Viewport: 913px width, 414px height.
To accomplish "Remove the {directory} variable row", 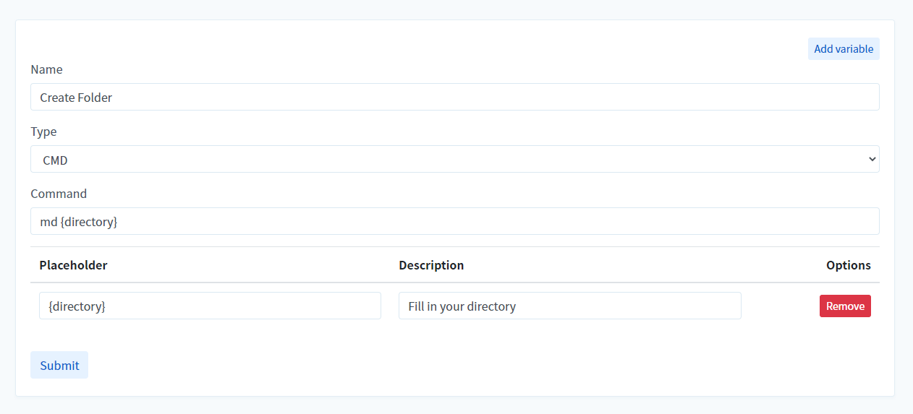I will tap(844, 306).
